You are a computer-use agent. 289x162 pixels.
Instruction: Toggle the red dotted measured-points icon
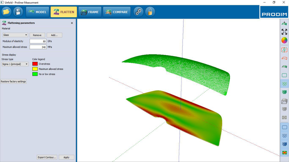click(x=284, y=50)
